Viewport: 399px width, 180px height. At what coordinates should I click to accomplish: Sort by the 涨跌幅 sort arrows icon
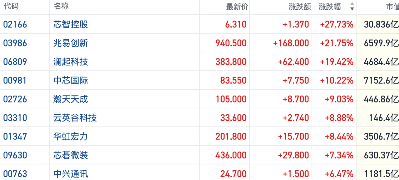tap(352, 6)
